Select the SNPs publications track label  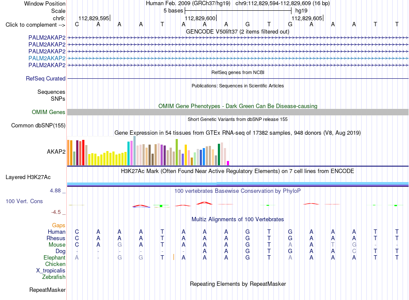pyautogui.click(x=58, y=99)
